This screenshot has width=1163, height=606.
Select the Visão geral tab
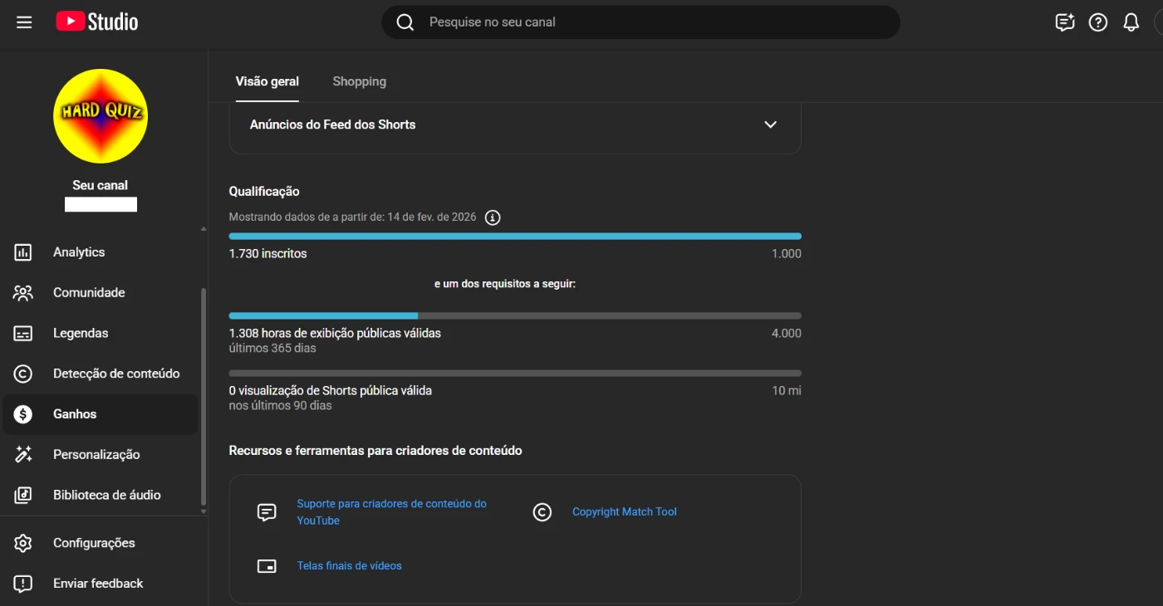coord(267,81)
